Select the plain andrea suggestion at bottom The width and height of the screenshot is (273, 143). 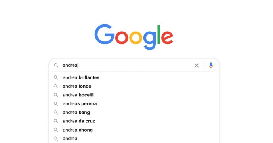[134, 139]
